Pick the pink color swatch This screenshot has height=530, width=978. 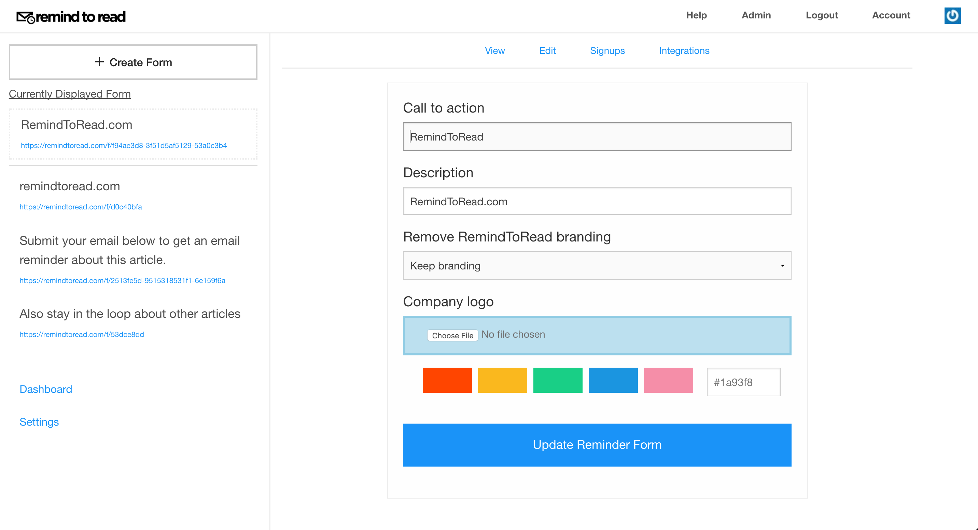pos(668,380)
